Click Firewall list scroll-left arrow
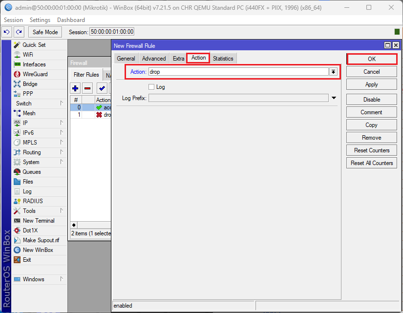 (74, 226)
